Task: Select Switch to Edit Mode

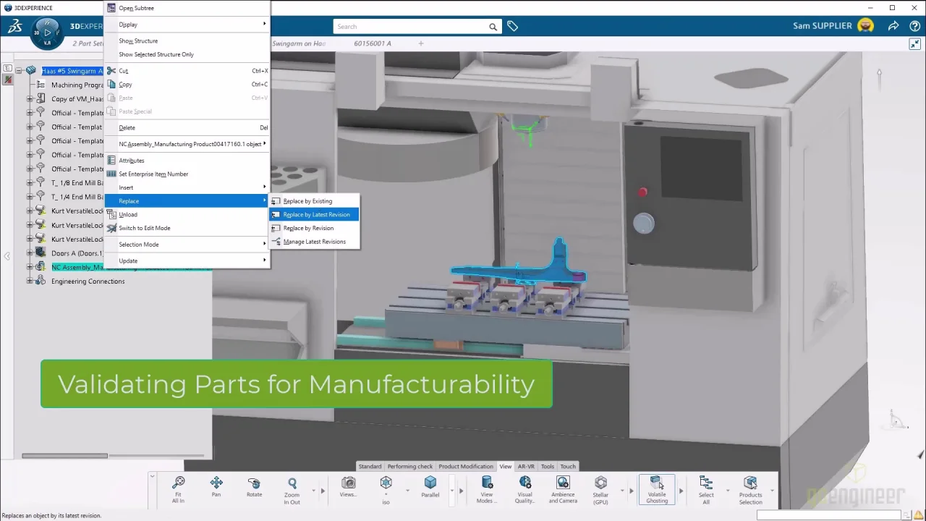Action: click(x=145, y=229)
